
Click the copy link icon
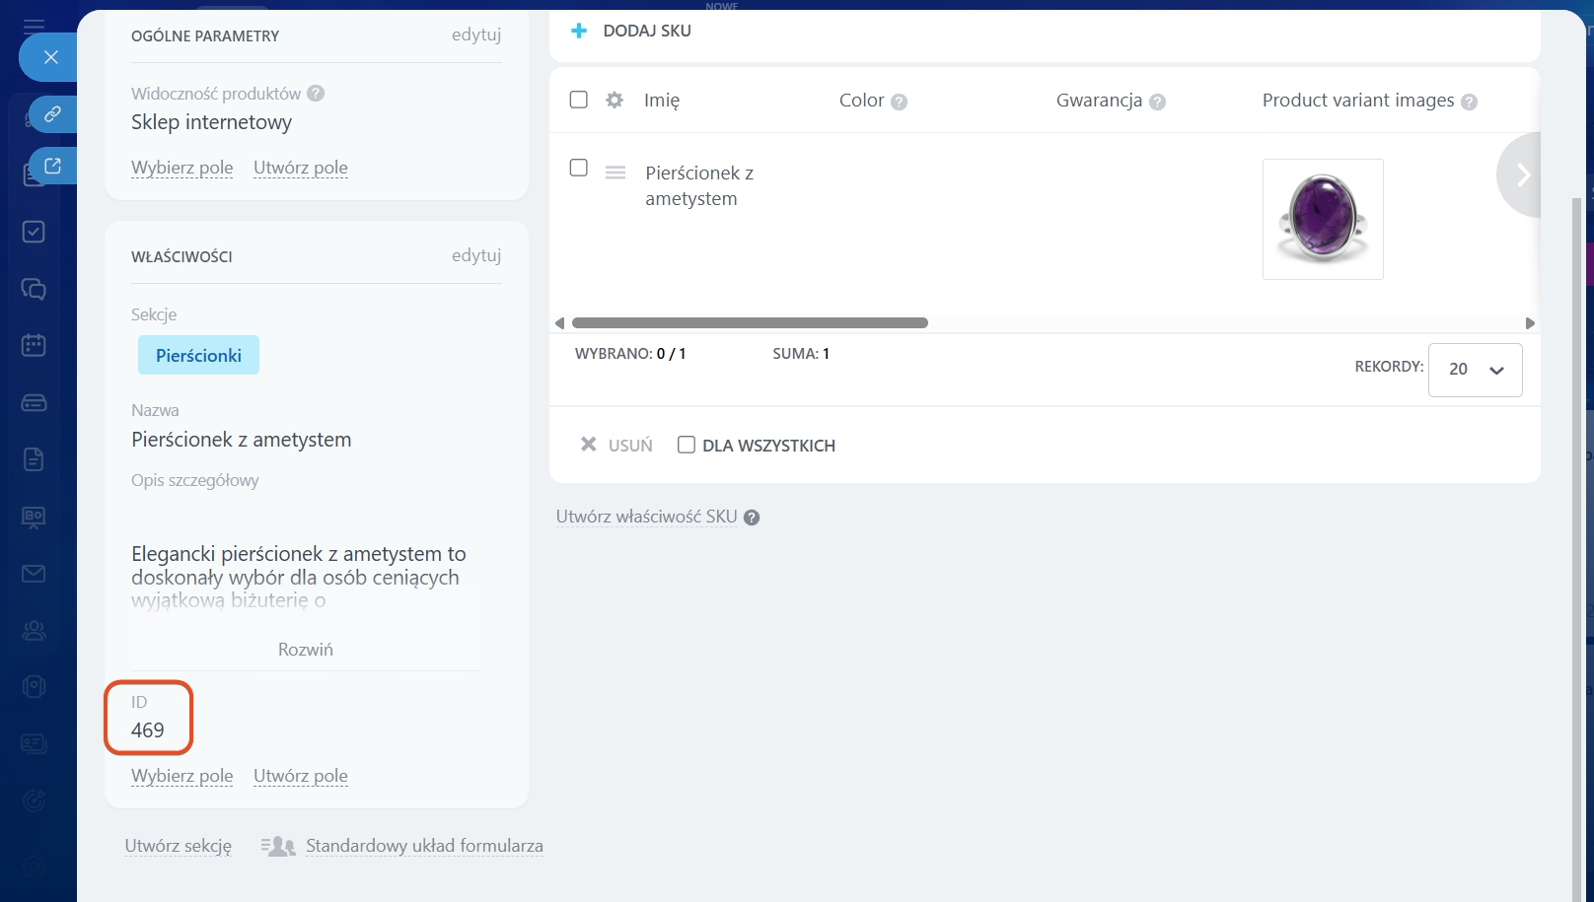52,114
